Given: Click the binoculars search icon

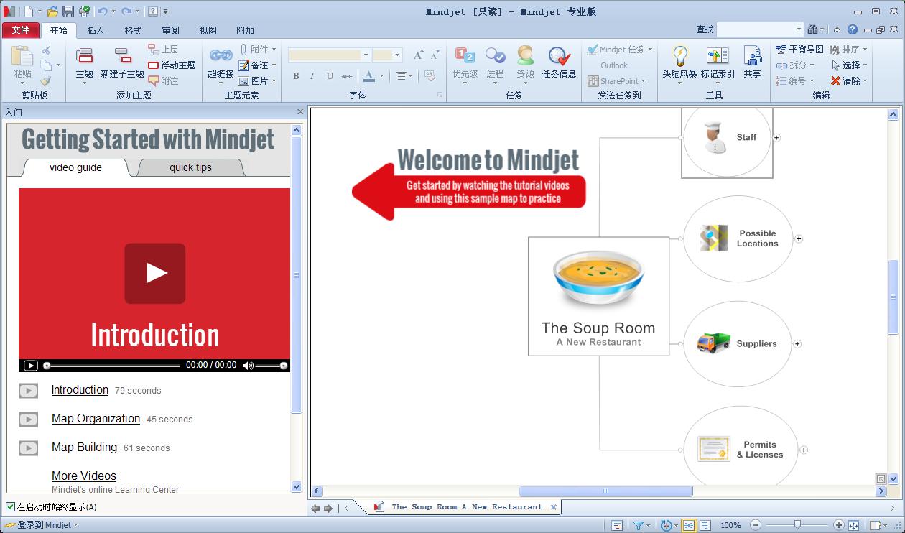Looking at the screenshot, I should pos(813,29).
